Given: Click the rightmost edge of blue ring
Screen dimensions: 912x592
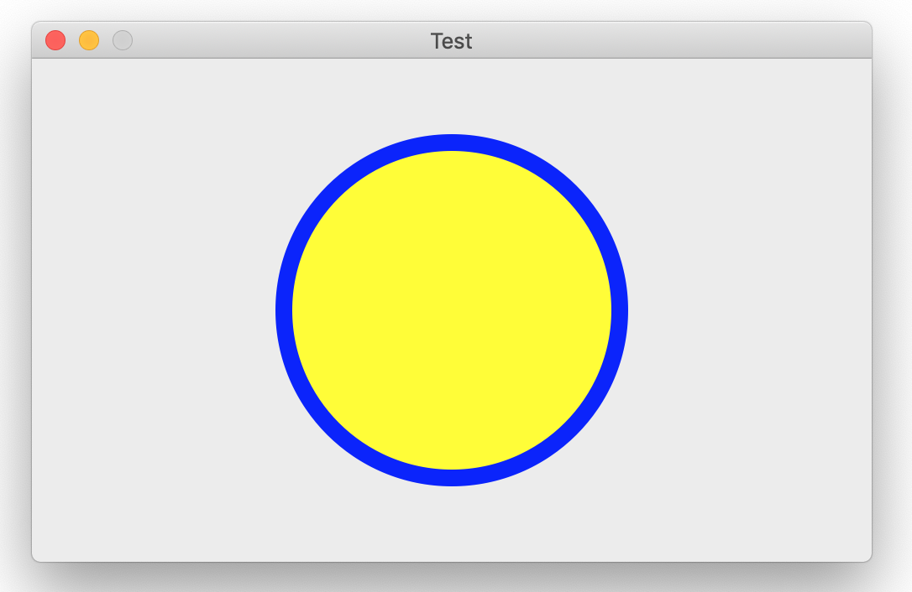Looking at the screenshot, I should (620, 310).
